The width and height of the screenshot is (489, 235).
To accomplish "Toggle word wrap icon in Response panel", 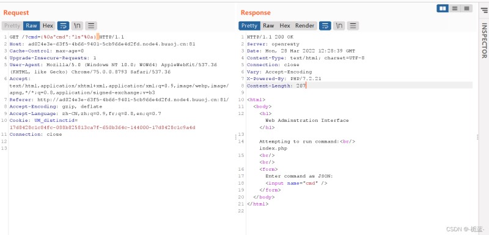I will click(325, 26).
